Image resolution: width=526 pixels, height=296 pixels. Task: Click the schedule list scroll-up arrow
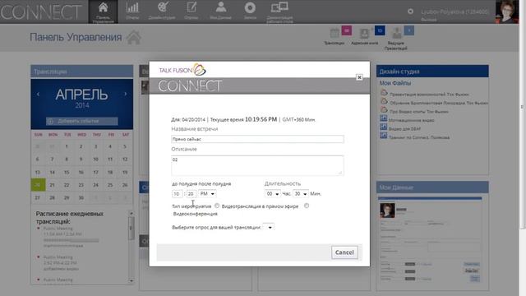coord(131,214)
